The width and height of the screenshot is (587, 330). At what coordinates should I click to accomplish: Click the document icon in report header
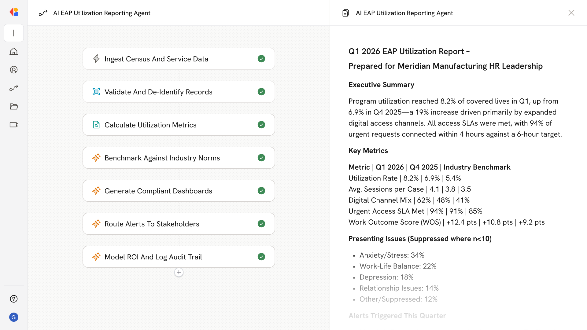pyautogui.click(x=345, y=13)
